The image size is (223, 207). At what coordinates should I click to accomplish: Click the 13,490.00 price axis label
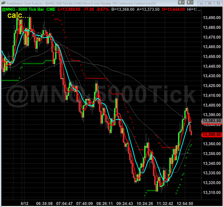tap(212, 18)
